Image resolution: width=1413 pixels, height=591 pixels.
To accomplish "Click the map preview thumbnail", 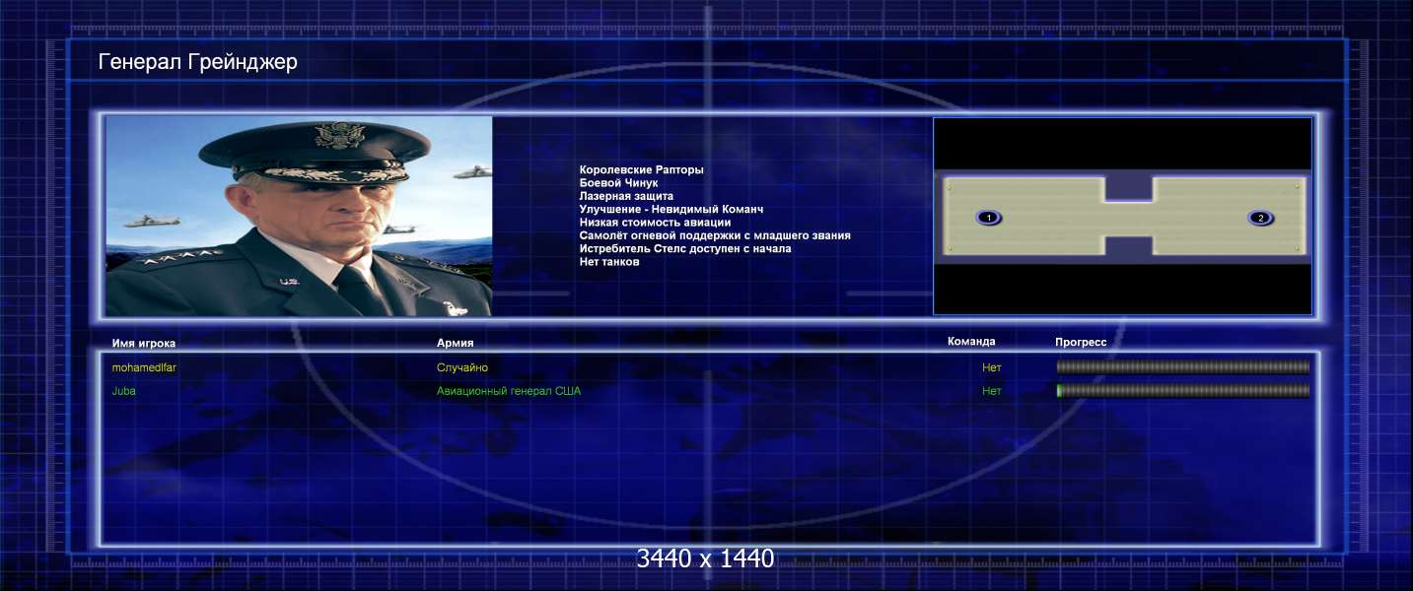I will pos(1122,216).
